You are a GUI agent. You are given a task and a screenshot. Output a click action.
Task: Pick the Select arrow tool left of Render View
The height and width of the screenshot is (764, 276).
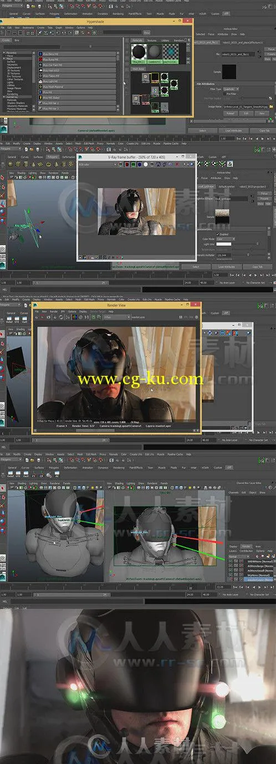point(2,334)
